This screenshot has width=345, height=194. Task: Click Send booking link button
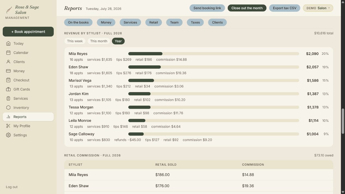pos(207,8)
